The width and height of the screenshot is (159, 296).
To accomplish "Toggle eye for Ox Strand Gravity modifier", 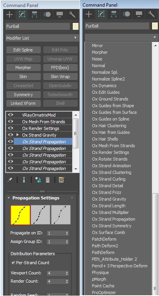I will (x=11, y=135).
